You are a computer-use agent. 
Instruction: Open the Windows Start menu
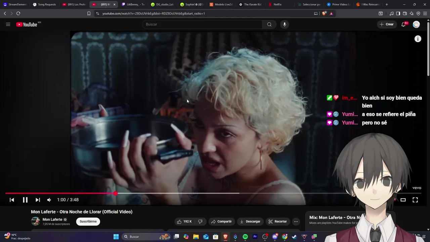click(116, 237)
